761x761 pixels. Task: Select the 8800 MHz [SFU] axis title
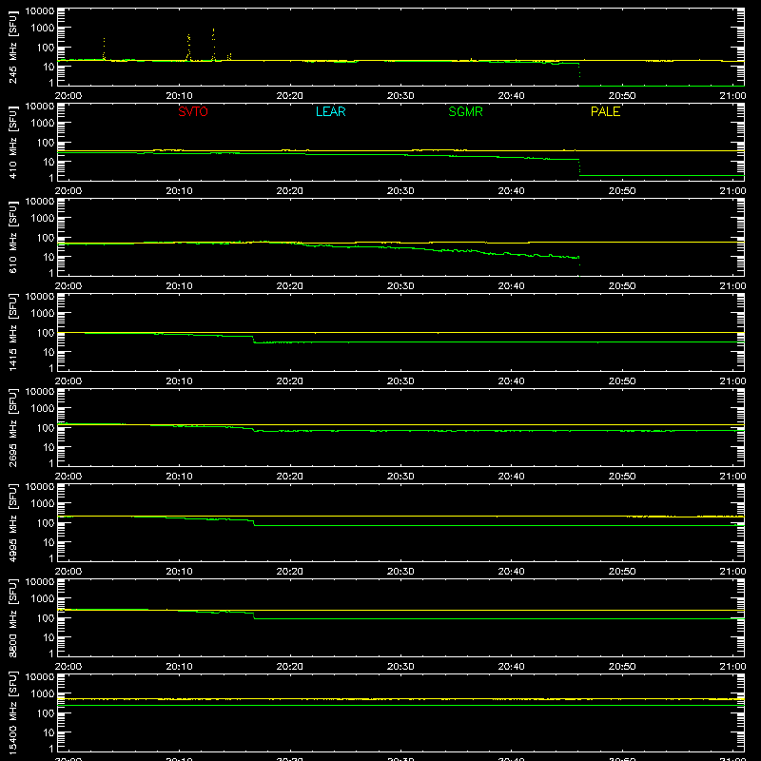[x=12, y=617]
